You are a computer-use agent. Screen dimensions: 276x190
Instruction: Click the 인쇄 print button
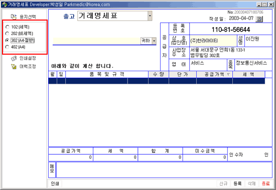[55, 183]
